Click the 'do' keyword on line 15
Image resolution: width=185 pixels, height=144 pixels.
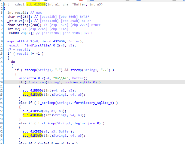tap(13, 62)
